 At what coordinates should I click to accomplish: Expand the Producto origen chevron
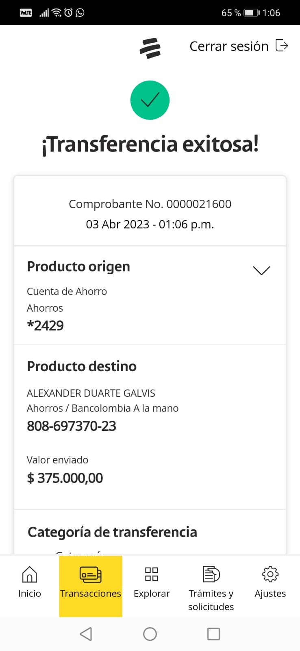[x=261, y=270]
